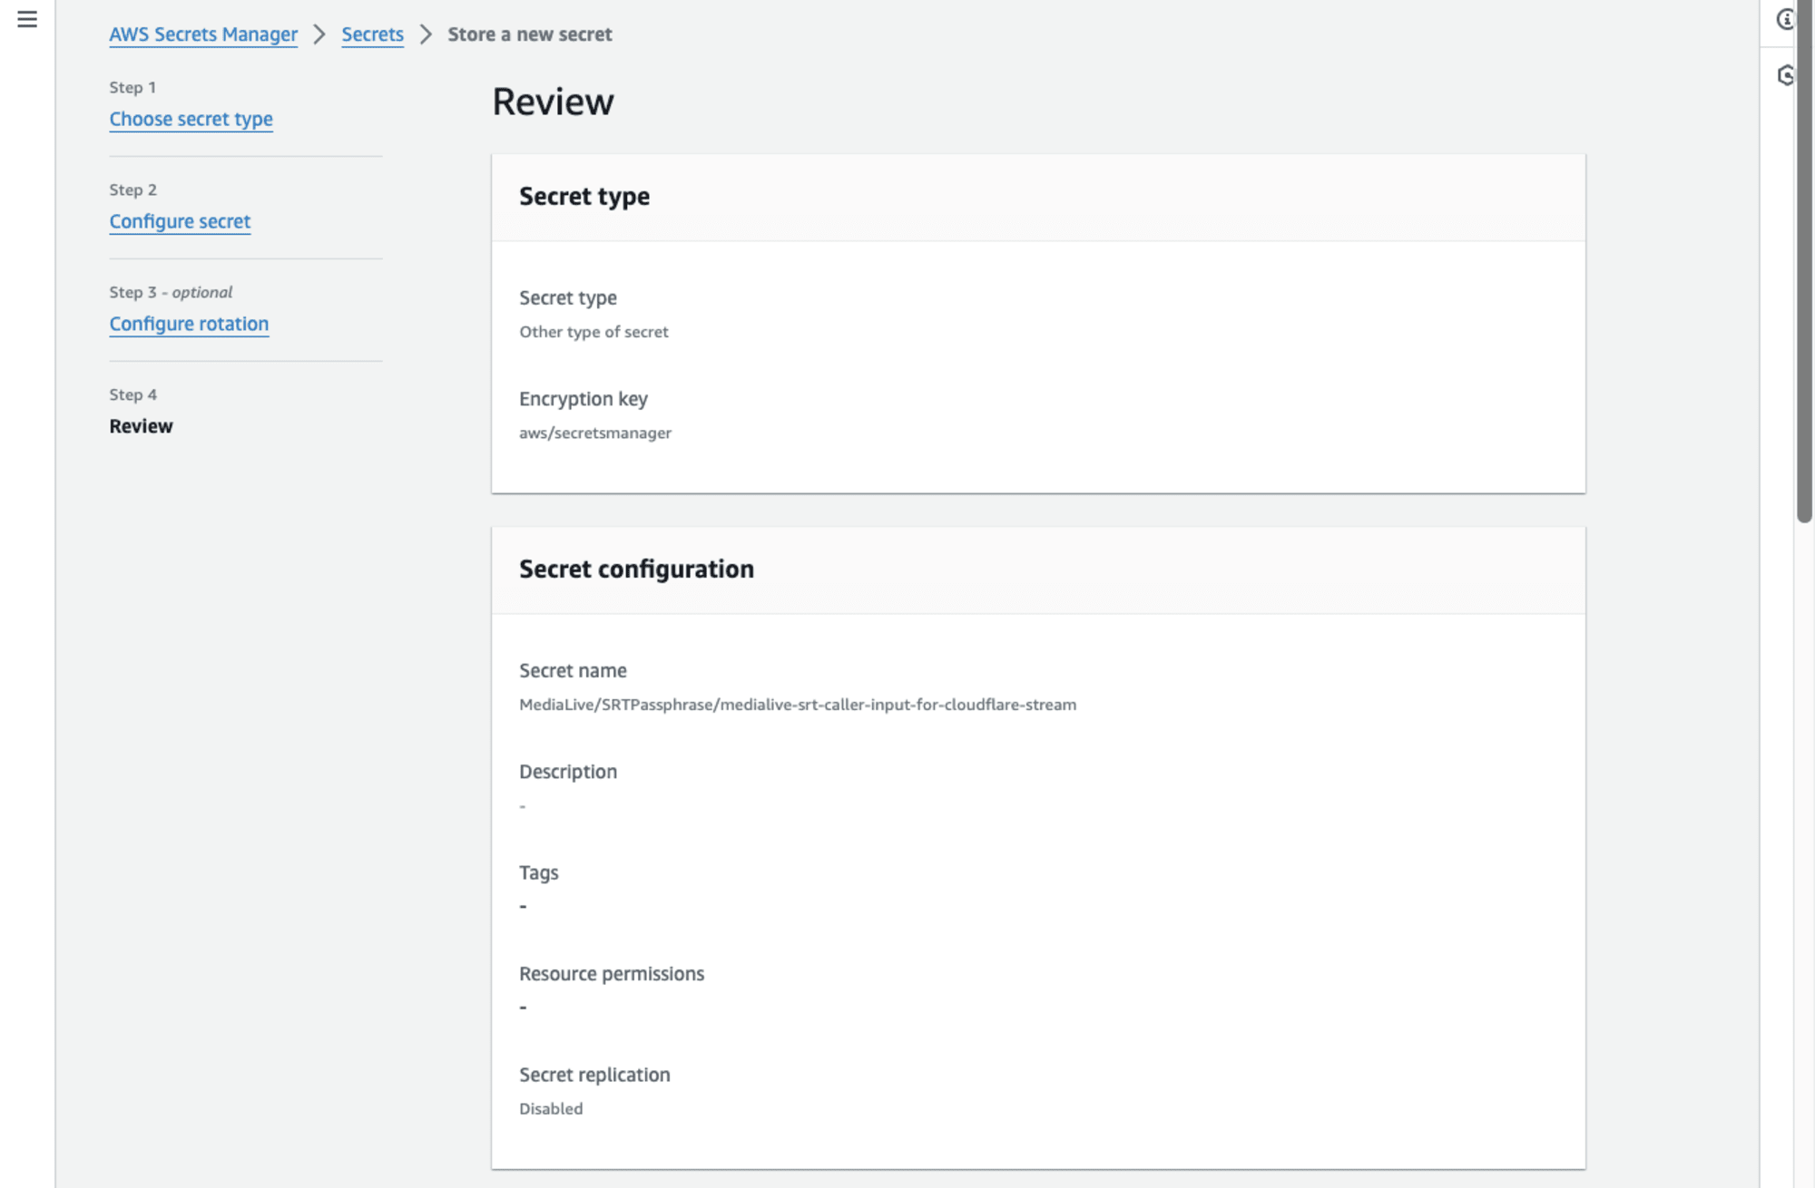Return to Choose secret type step
1815x1188 pixels.
[191, 119]
